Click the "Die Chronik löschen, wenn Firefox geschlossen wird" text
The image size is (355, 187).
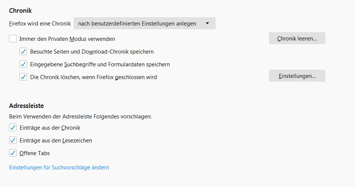(94, 77)
